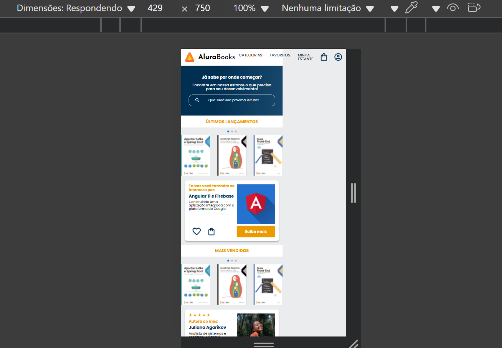Viewport: 502px width, 348px height.
Task: Open Guia Front-End cover under Últimos Lançamentos
Action: [268, 155]
